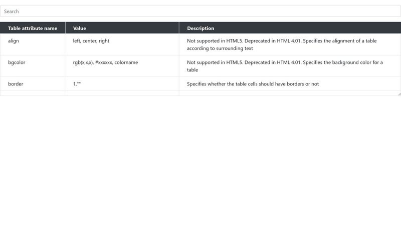This screenshot has width=401, height=225.
Task: Click the Table attribute name column header
Action: point(33,28)
